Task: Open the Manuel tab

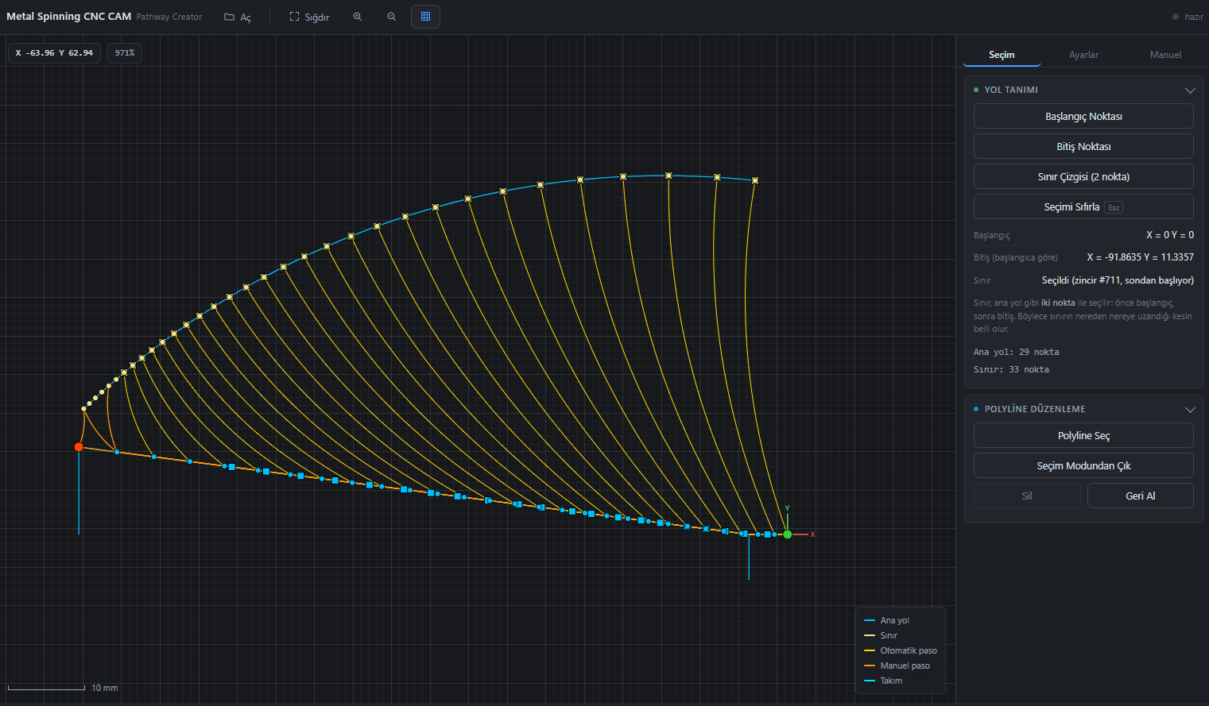Action: (x=1165, y=55)
